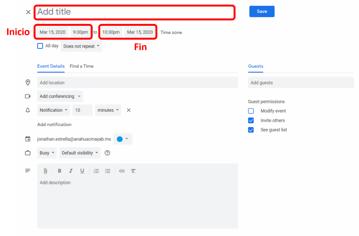359x236 pixels.
Task: Click the blue Save button
Action: [262, 12]
